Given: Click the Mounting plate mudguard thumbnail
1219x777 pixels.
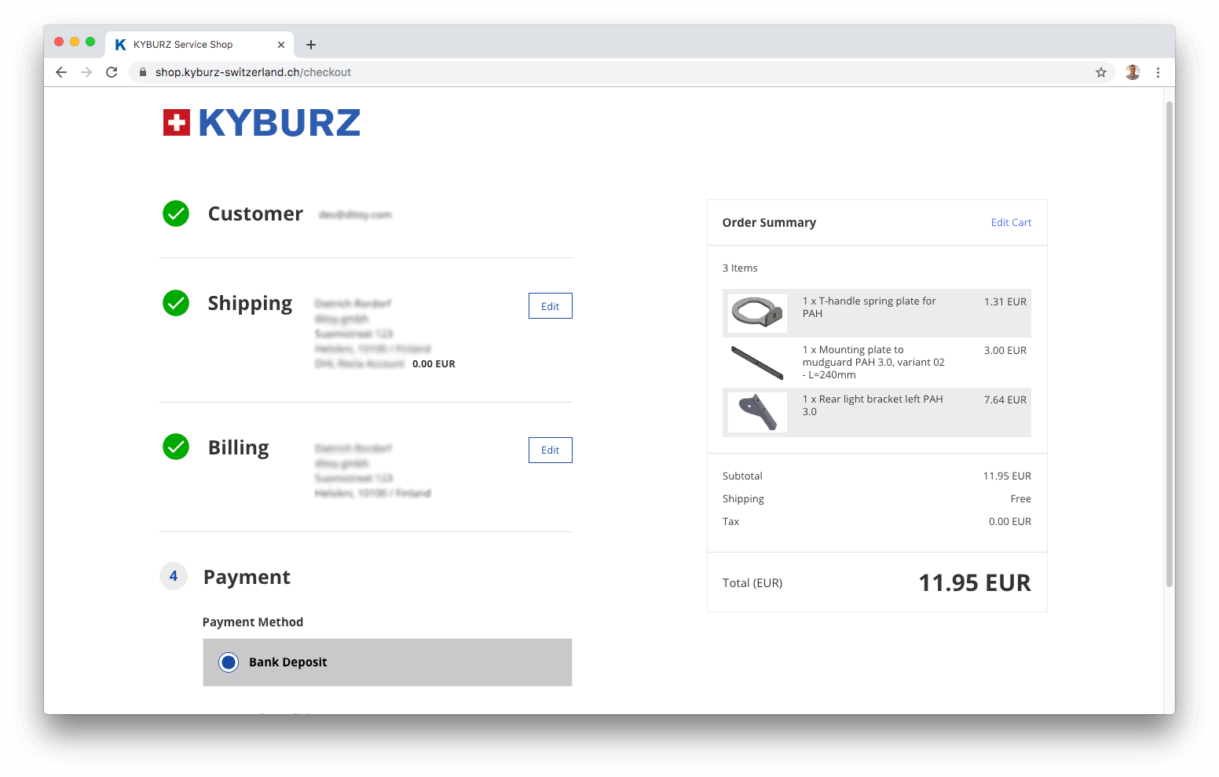Looking at the screenshot, I should [x=757, y=363].
